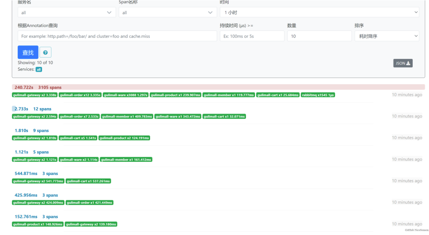
Task: Click the gulimall-gateway x2 139.180ms tag
Action: coord(91,224)
